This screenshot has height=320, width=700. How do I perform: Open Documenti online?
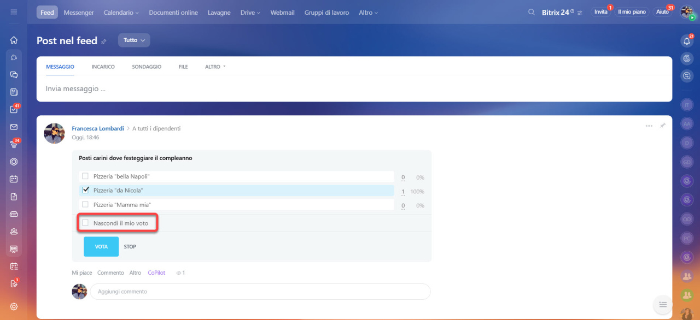(173, 13)
